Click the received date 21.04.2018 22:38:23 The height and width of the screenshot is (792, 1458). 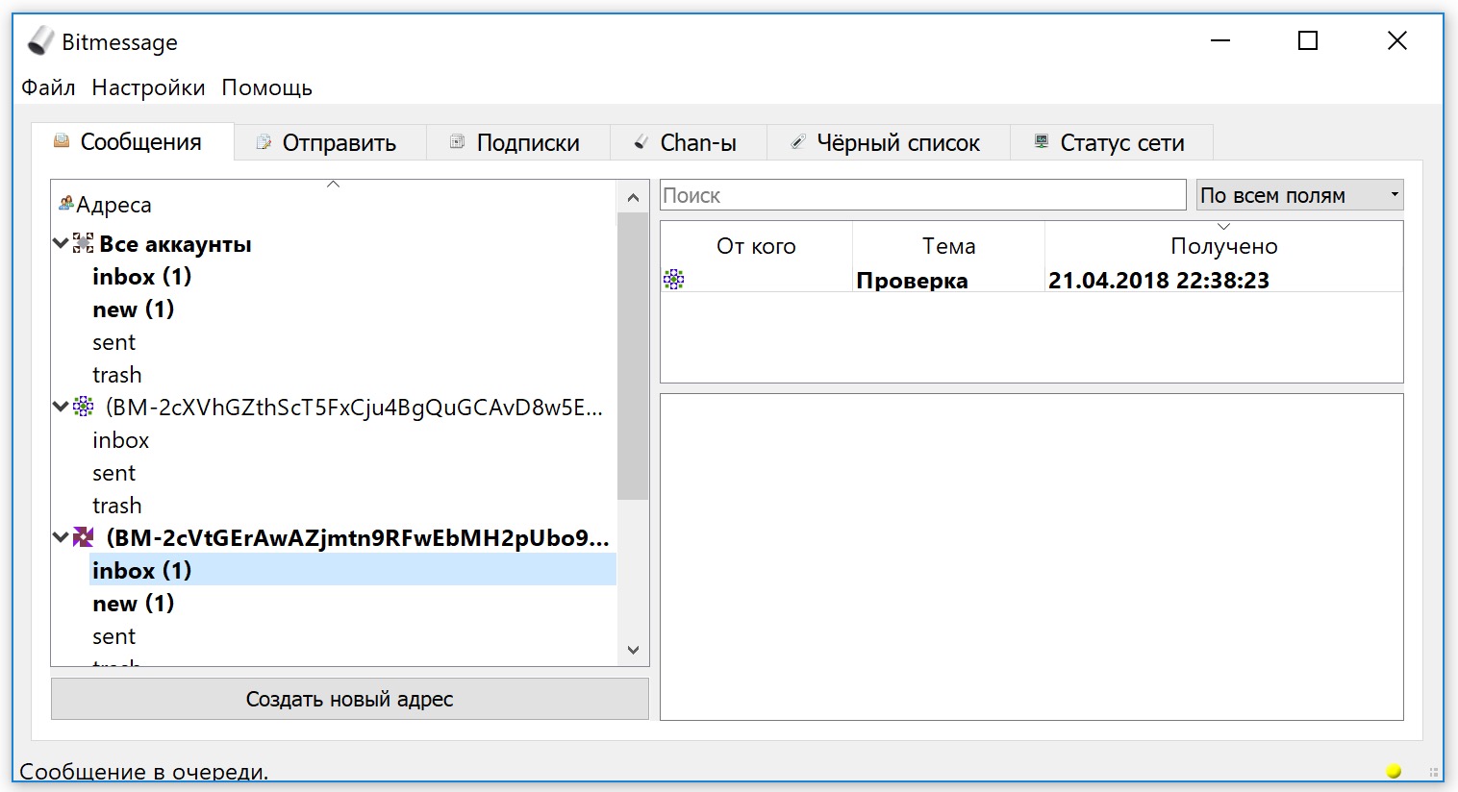pyautogui.click(x=1159, y=281)
